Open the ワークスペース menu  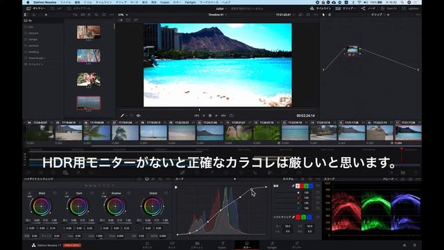pyautogui.click(x=209, y=2)
